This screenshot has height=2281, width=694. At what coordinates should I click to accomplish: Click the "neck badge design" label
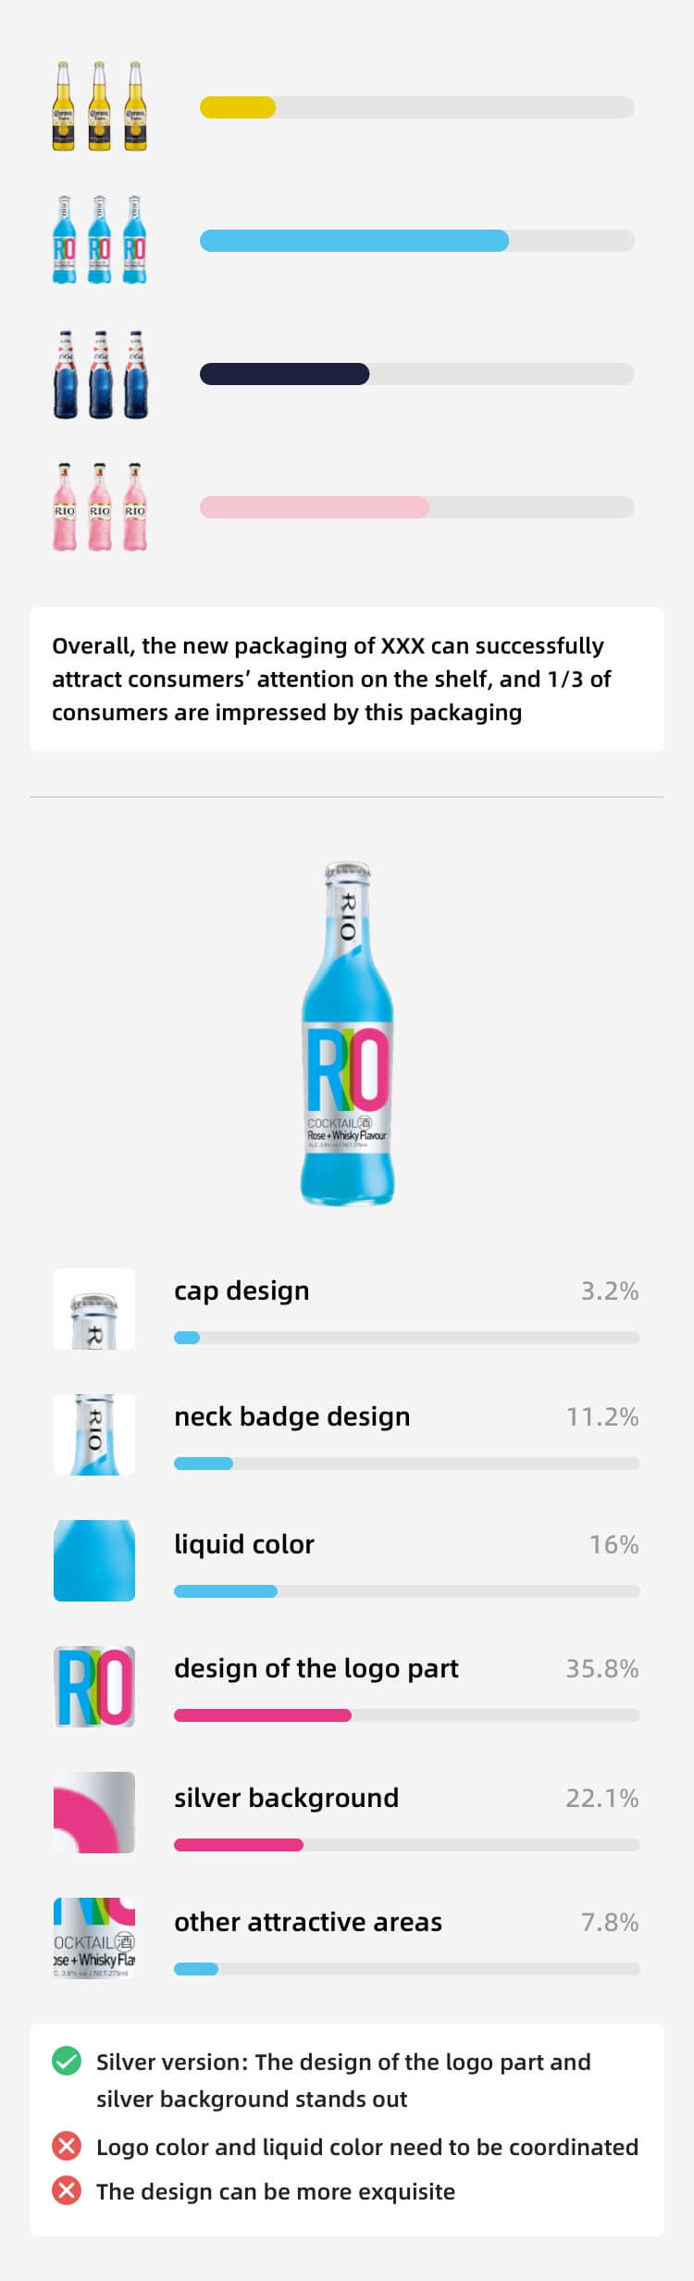[291, 1416]
